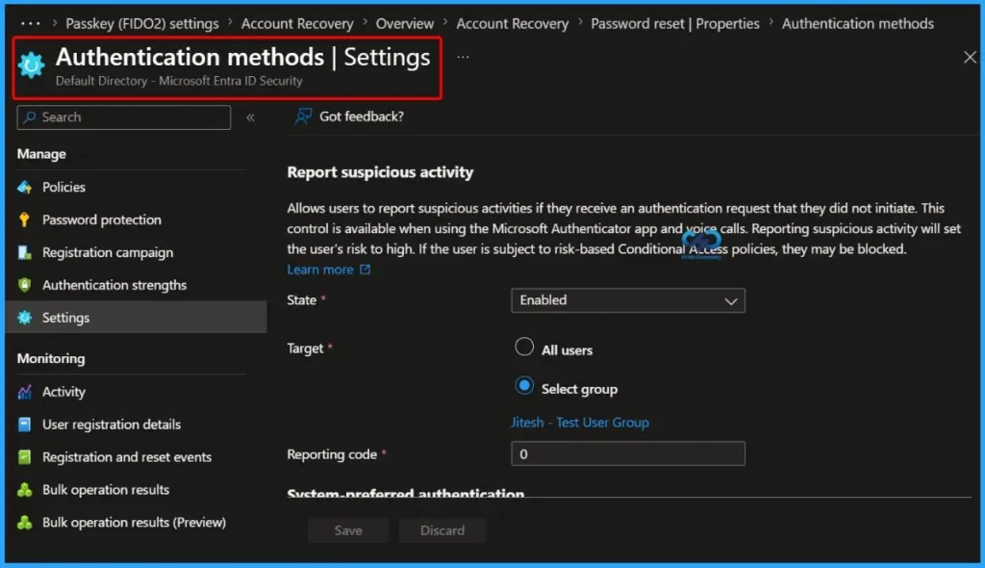Click the Authentication methods gear icon in header
Image resolution: width=985 pixels, height=568 pixels.
pos(31,65)
